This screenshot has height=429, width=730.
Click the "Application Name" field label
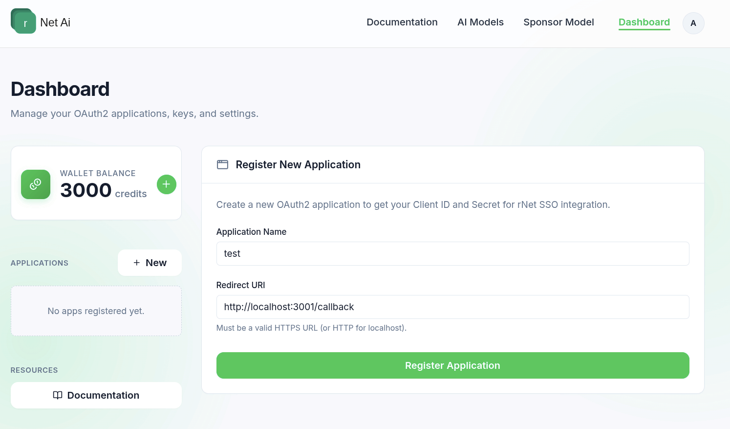[x=251, y=232]
